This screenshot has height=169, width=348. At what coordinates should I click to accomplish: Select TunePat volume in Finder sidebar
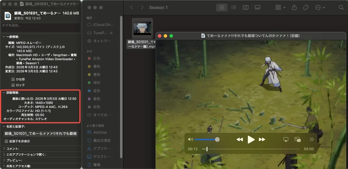coord(97,33)
